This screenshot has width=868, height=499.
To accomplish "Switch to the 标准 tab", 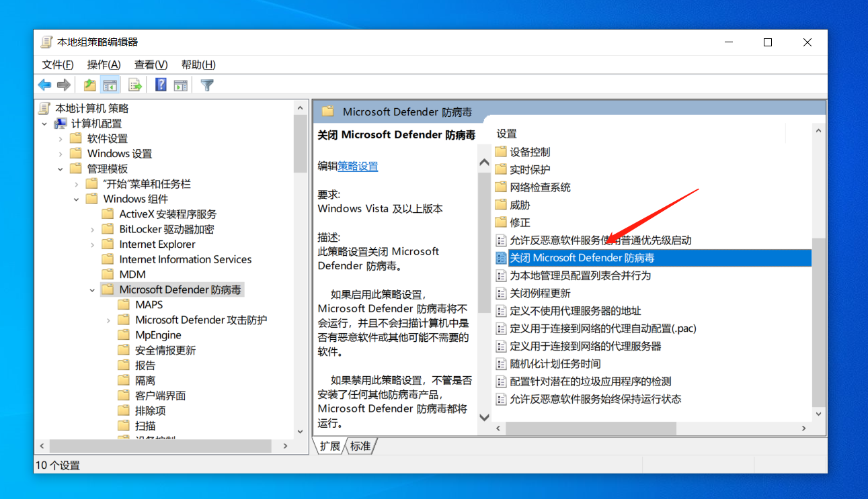I will (x=360, y=445).
